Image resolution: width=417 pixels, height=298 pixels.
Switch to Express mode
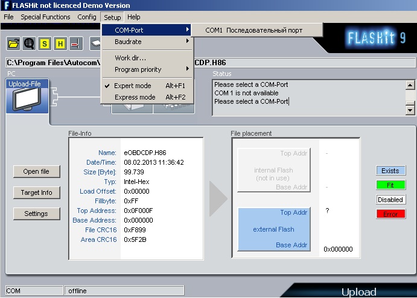[x=147, y=97]
